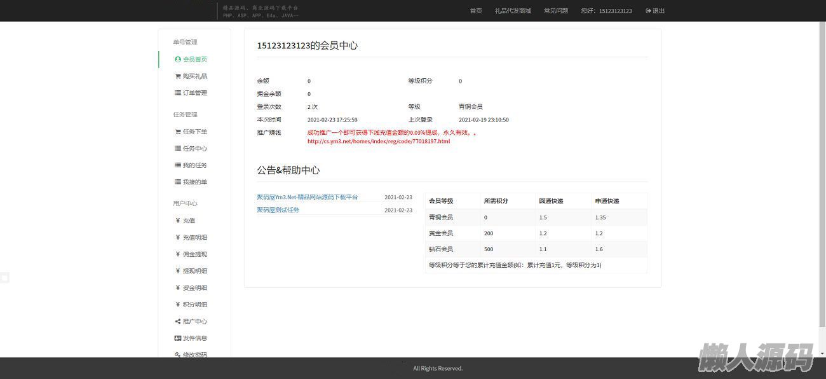Click the share icon beside 推广中心
The height and width of the screenshot is (379, 826).
click(178, 322)
